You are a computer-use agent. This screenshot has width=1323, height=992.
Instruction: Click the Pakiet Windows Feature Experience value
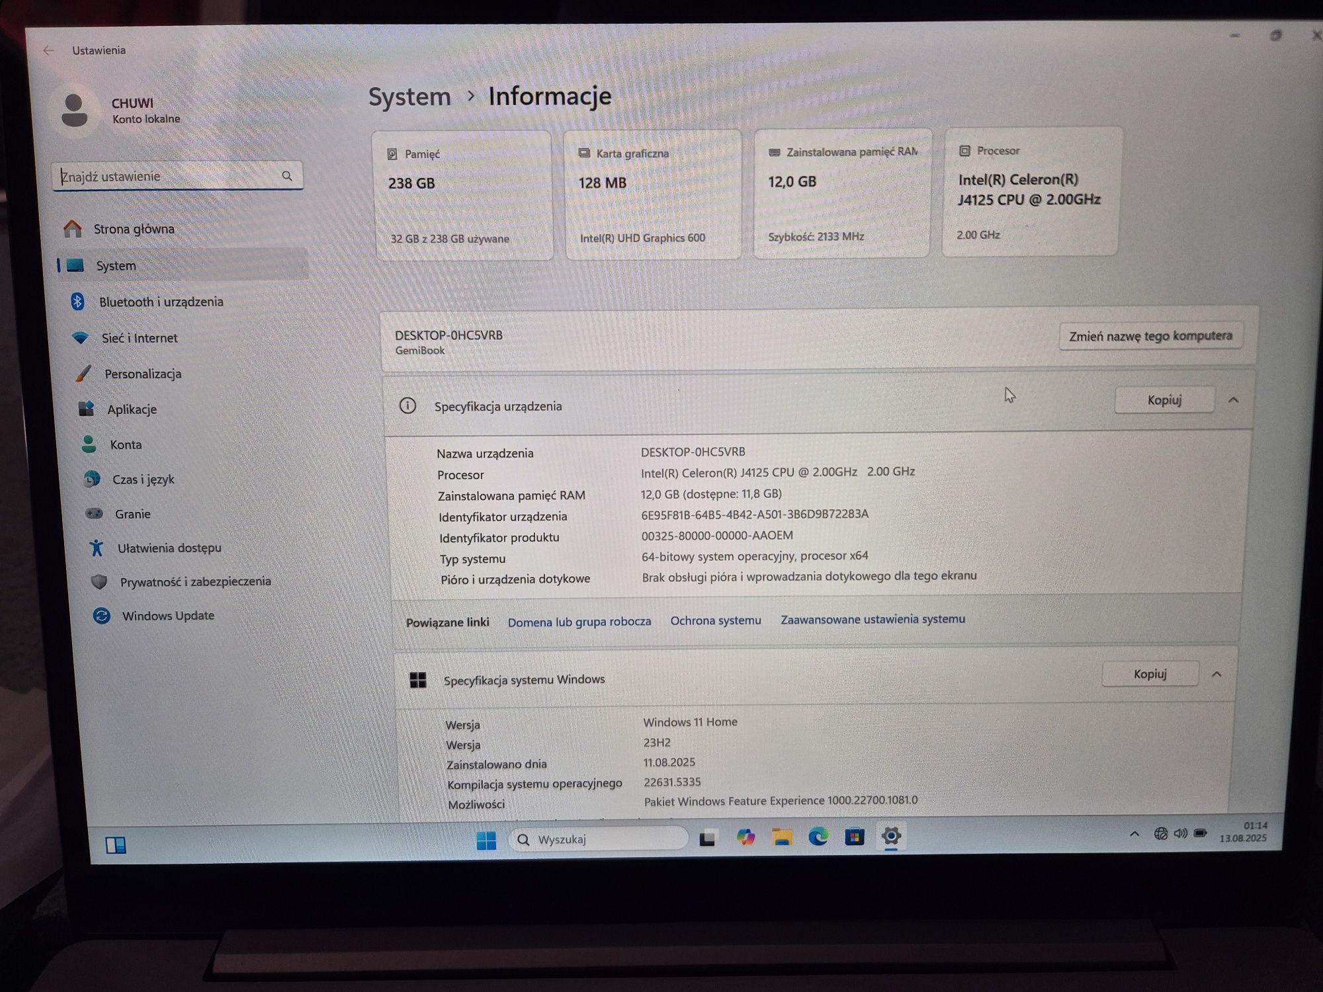tap(781, 800)
